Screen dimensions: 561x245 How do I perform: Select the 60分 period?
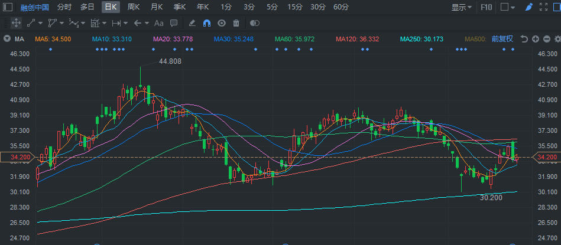point(341,6)
